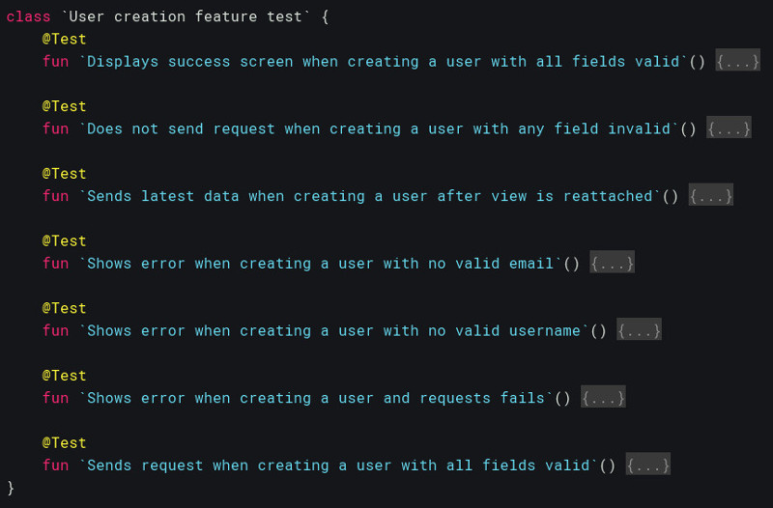Click the opening brace after class name
Viewport: 773px width, 508px height.
pos(325,16)
